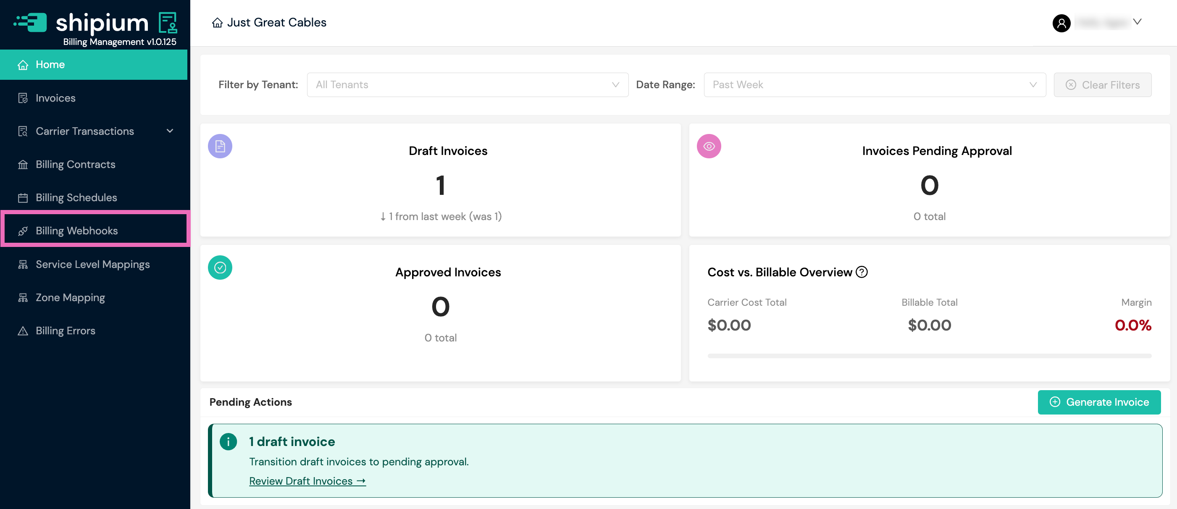Navigate to Billing Errors page
The height and width of the screenshot is (509, 1177).
[x=66, y=331]
